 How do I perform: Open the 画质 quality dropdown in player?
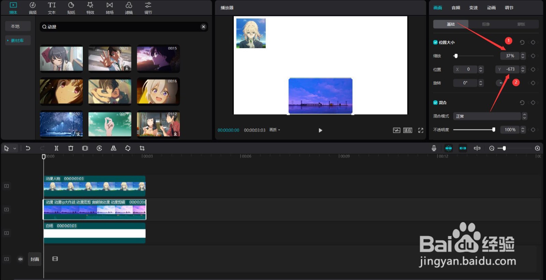tap(275, 130)
